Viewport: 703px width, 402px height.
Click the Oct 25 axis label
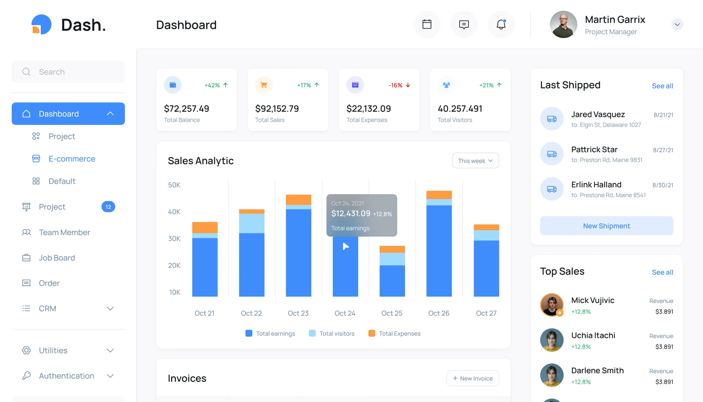[392, 313]
